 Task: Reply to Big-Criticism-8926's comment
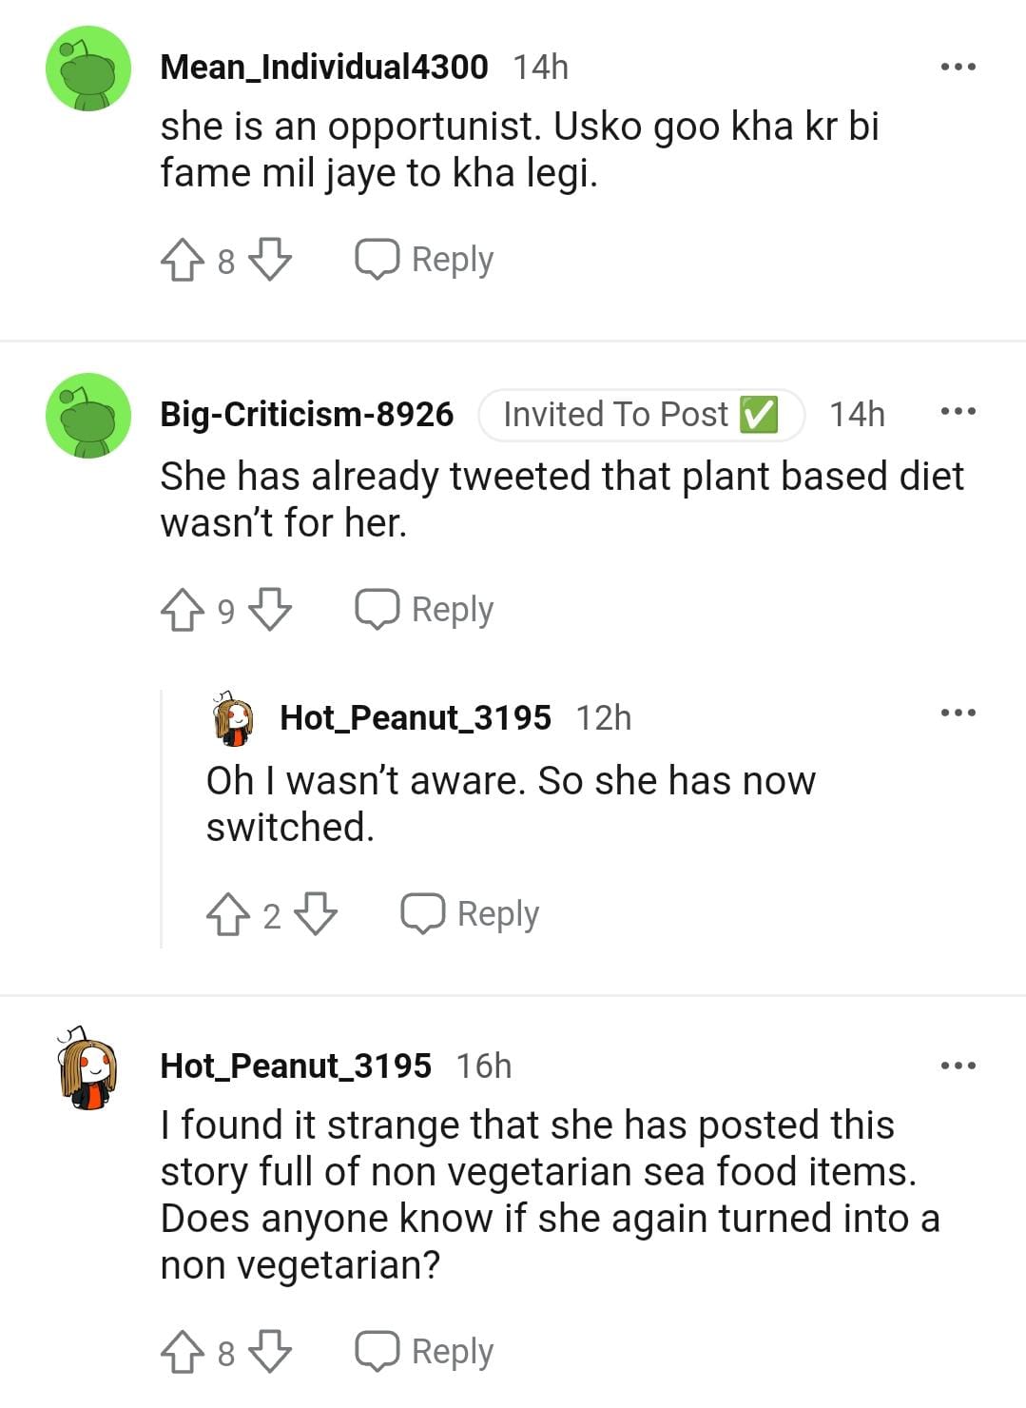[425, 610]
